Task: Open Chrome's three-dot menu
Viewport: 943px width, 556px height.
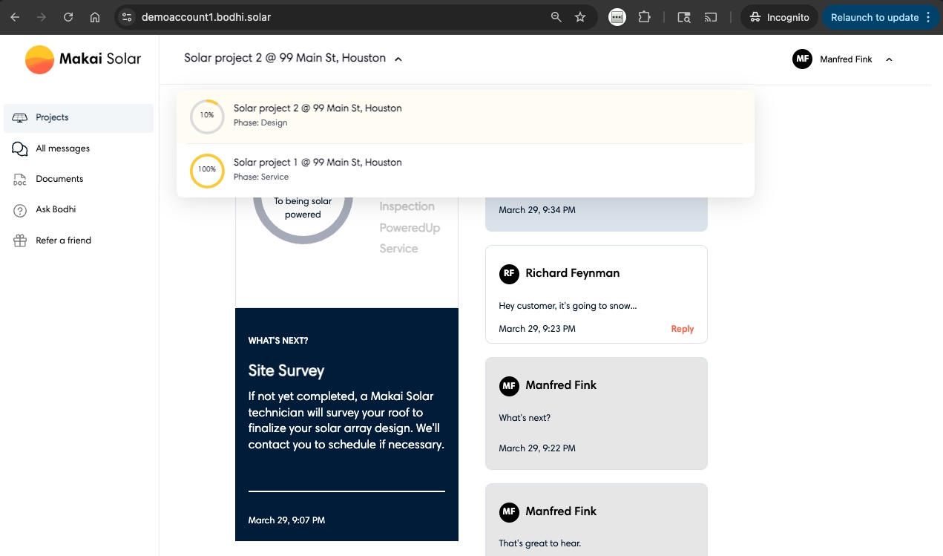Action: click(930, 17)
